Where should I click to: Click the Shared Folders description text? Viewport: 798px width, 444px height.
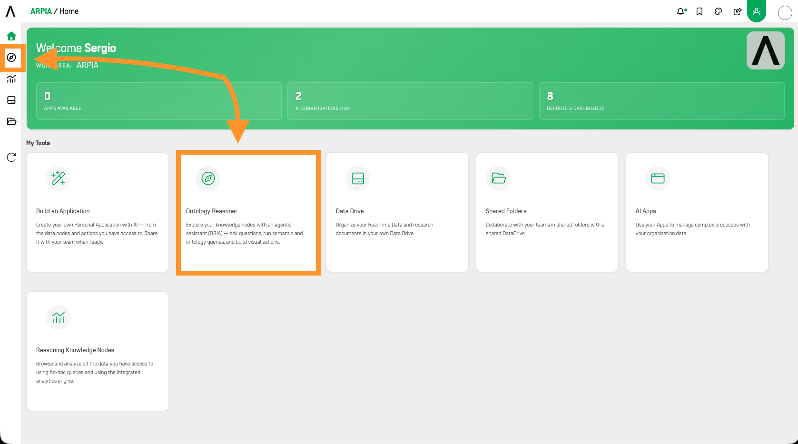click(545, 229)
